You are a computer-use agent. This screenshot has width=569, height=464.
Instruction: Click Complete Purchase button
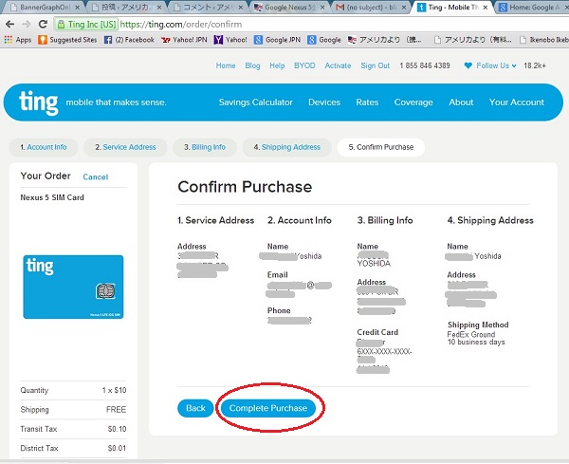point(268,408)
